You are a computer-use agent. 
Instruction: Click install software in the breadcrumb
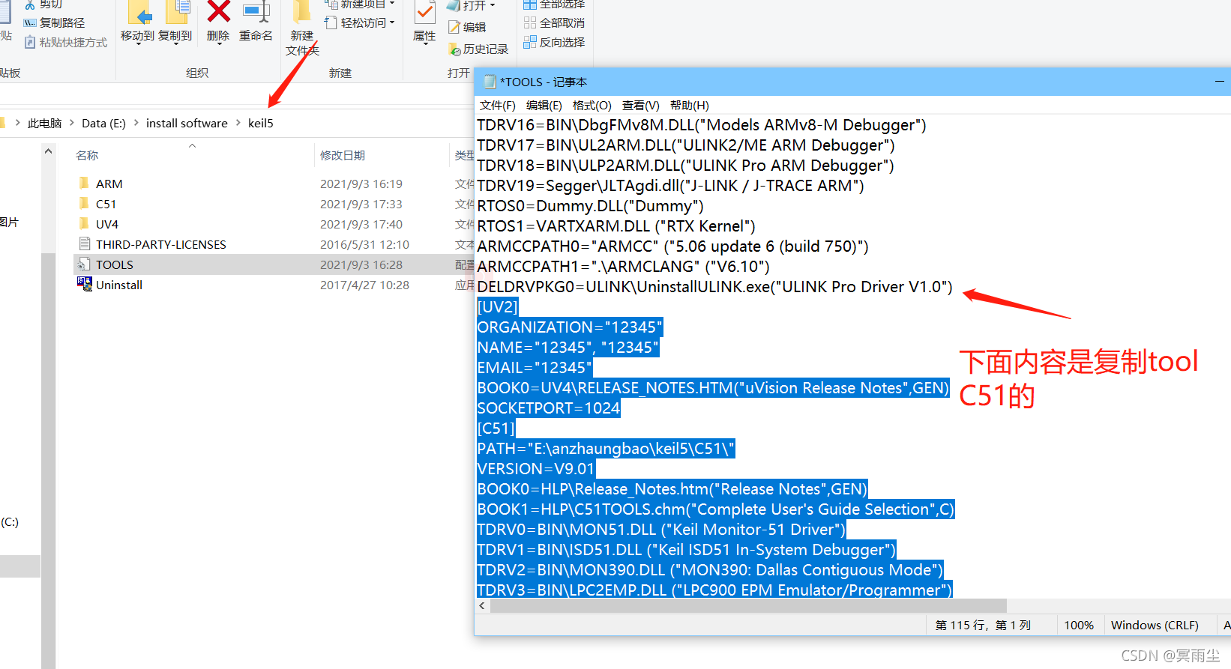pyautogui.click(x=187, y=124)
